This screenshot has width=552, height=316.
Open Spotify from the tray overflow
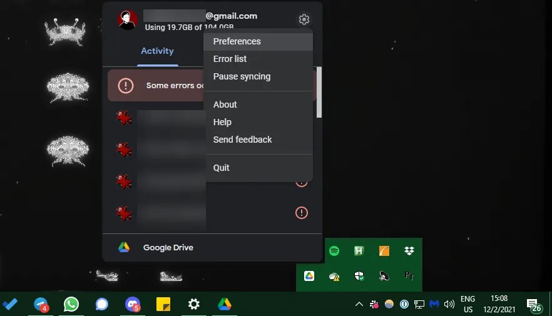click(334, 251)
